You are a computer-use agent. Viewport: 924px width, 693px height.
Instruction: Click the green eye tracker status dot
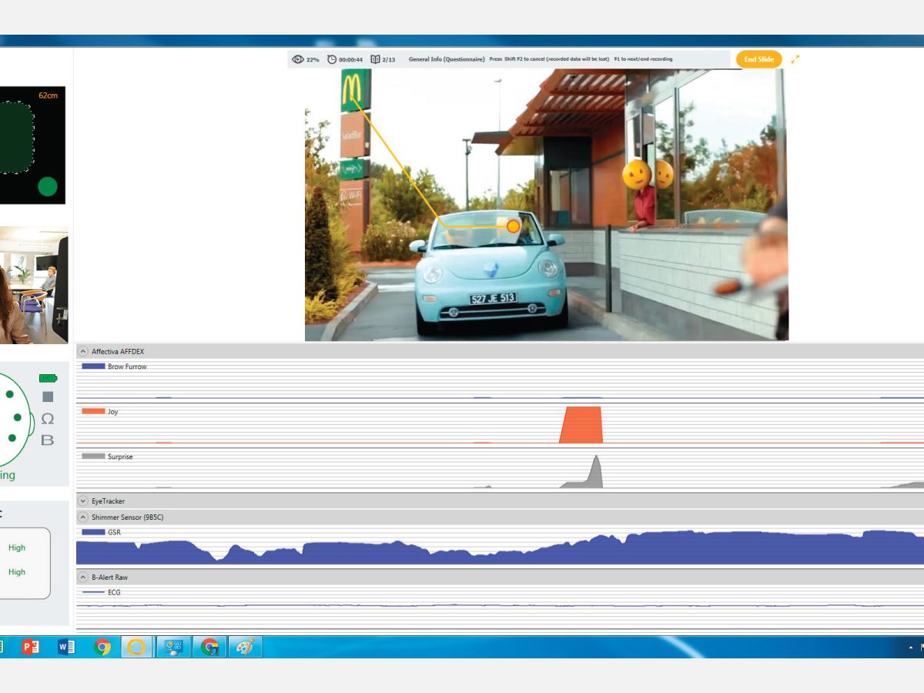pos(48,186)
